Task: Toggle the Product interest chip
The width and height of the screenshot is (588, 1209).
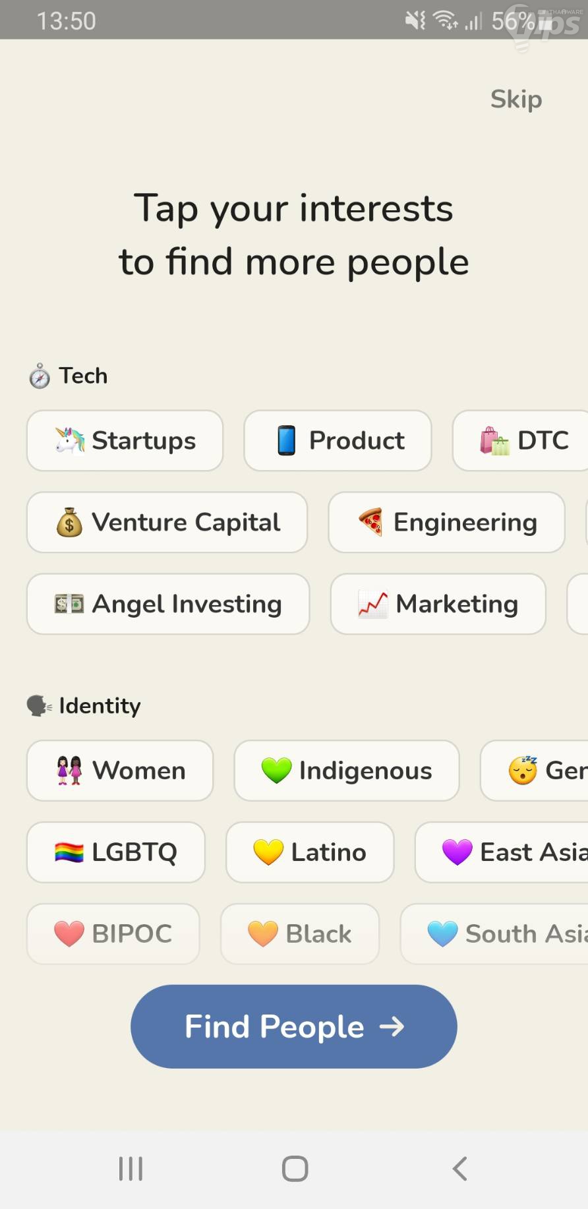Action: (338, 440)
